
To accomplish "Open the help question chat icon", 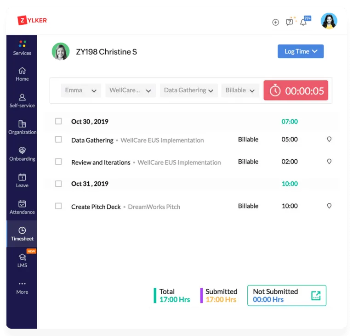I will click(290, 22).
